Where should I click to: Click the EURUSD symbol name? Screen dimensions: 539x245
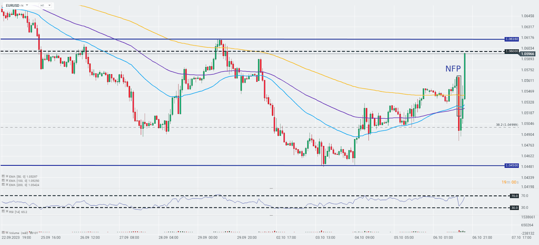(12, 5)
